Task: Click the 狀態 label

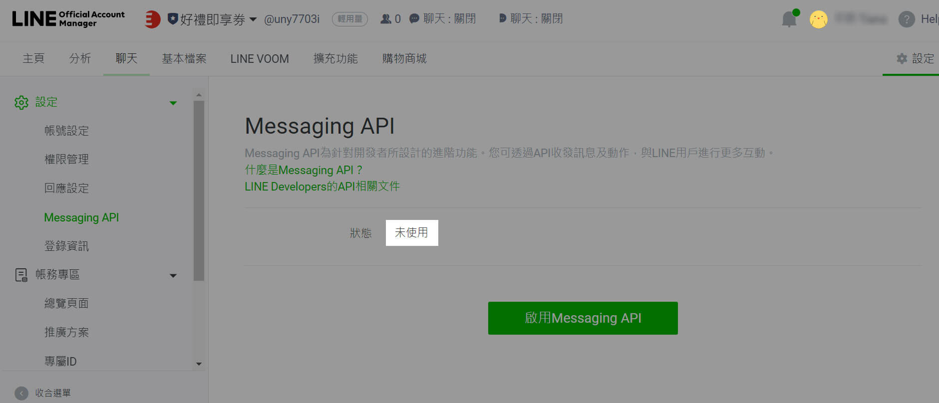Action: tap(361, 233)
